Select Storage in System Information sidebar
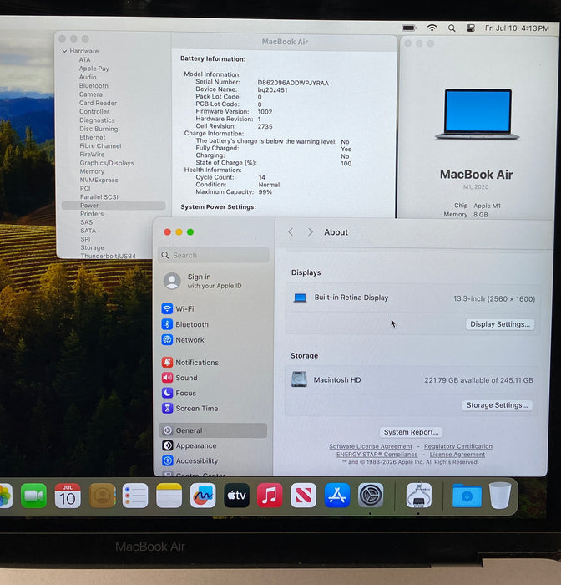 [x=93, y=247]
